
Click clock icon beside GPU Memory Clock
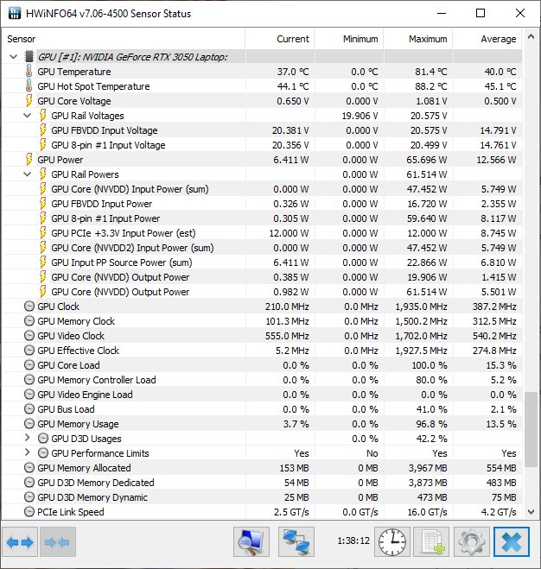[x=29, y=321]
